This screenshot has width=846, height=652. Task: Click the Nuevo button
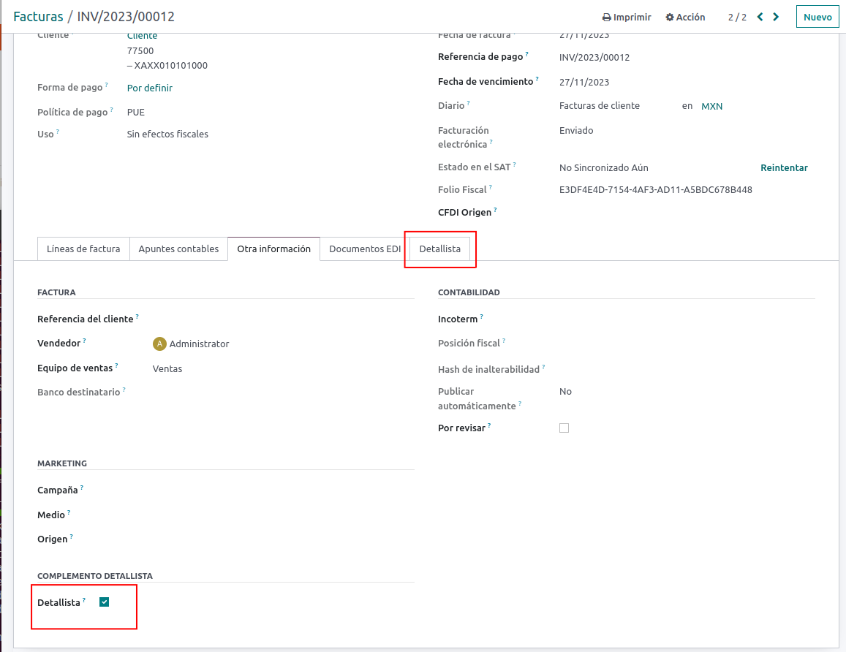[x=817, y=17]
